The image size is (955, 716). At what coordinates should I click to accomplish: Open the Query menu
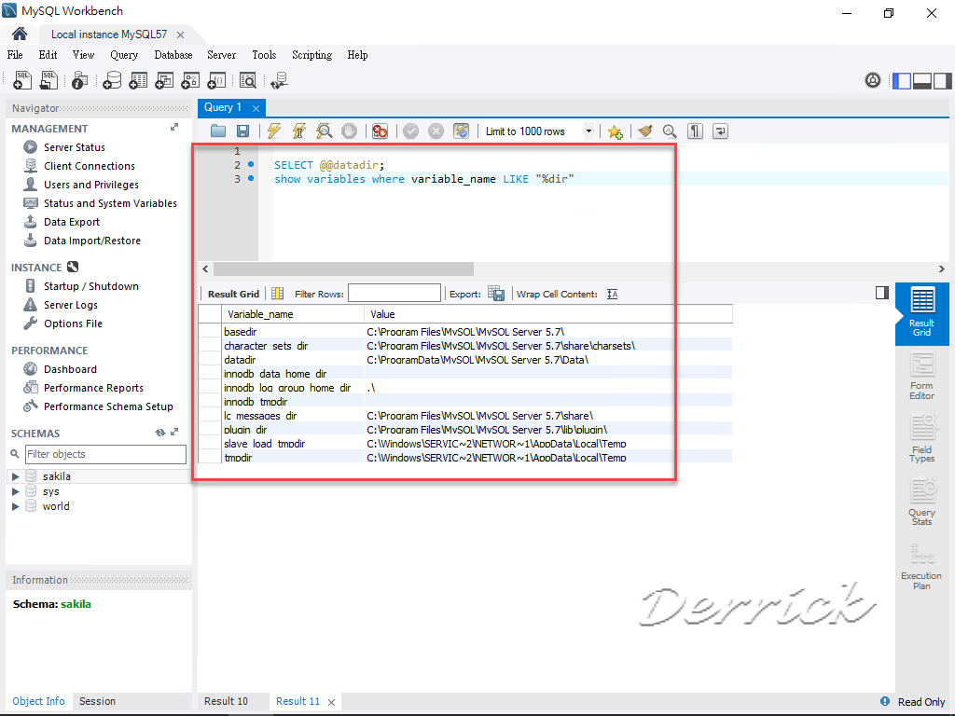[124, 55]
